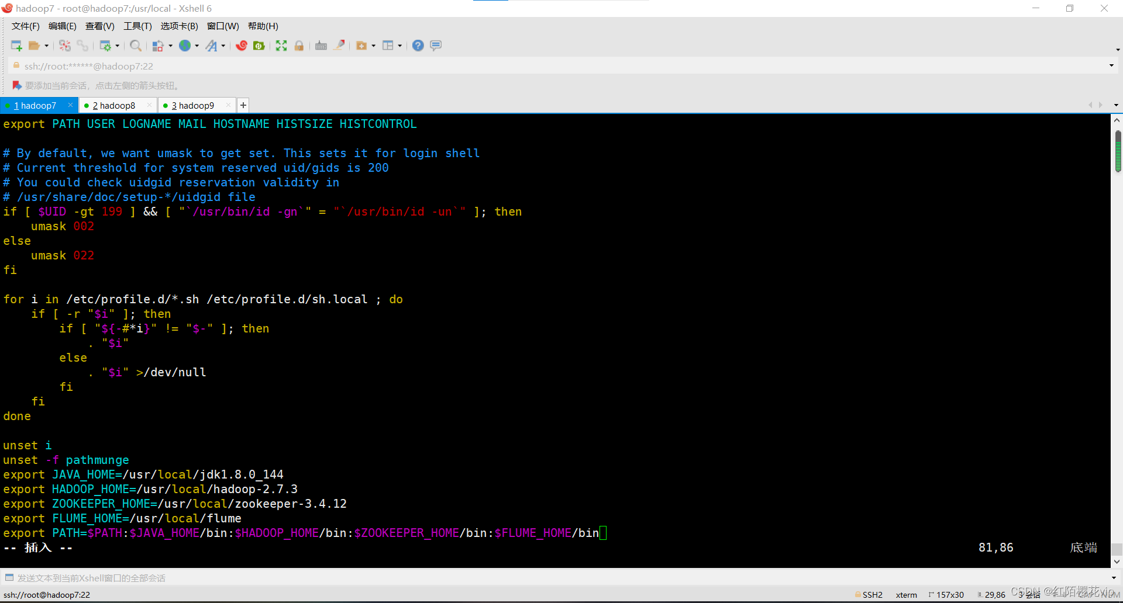Click the red bookmark add-session arrow
The height and width of the screenshot is (603, 1123).
click(x=17, y=86)
